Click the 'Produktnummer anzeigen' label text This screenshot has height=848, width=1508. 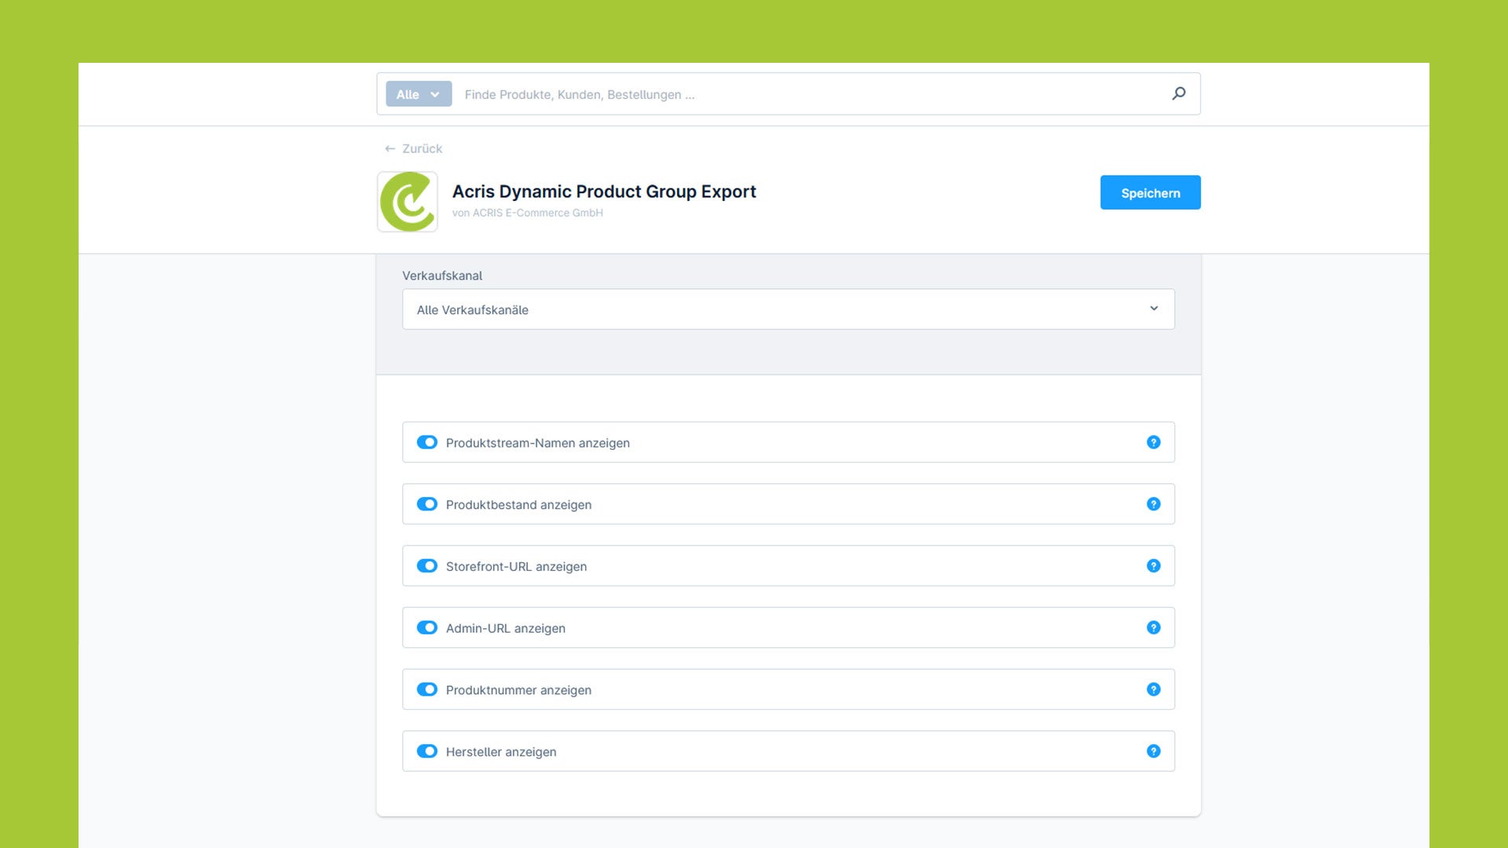tap(518, 689)
